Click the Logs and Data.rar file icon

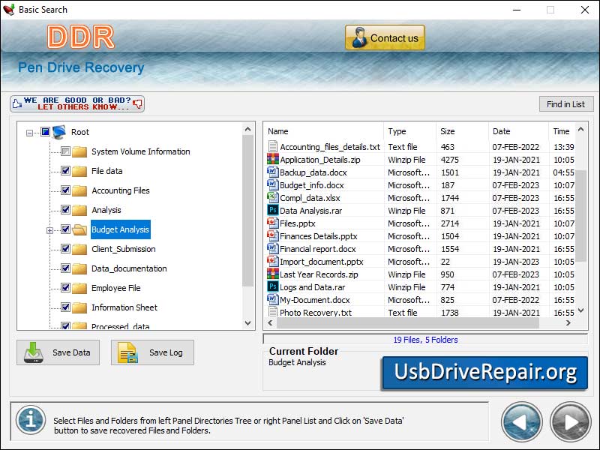click(x=272, y=286)
